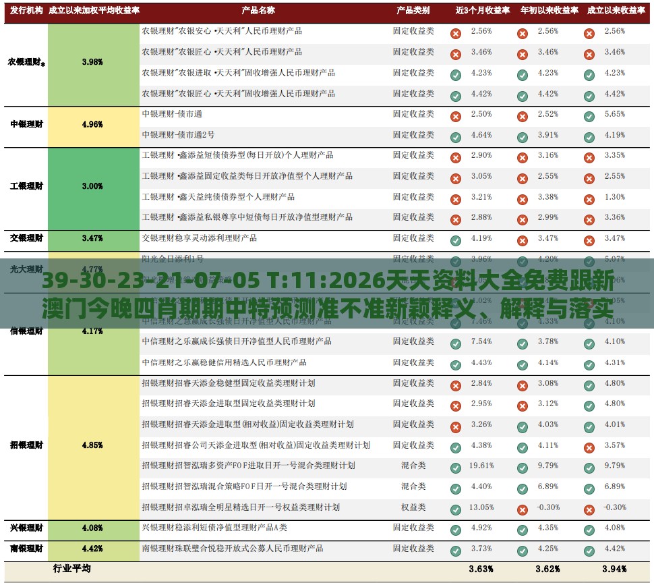This screenshot has height=587, width=654.
Task: Click green check beside 13.05% for 招卓泓瑞全明星
Action: point(456,510)
